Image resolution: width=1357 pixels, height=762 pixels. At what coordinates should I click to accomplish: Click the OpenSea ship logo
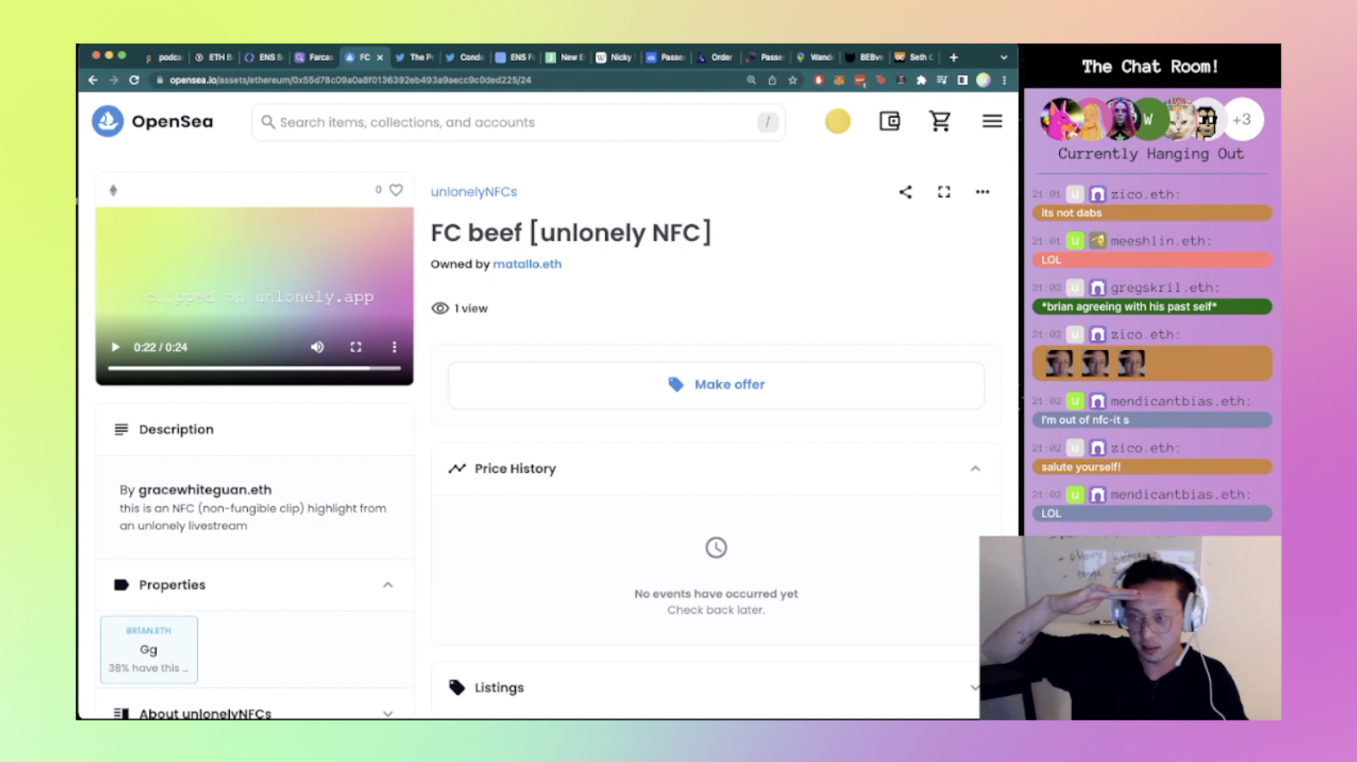[x=108, y=121]
